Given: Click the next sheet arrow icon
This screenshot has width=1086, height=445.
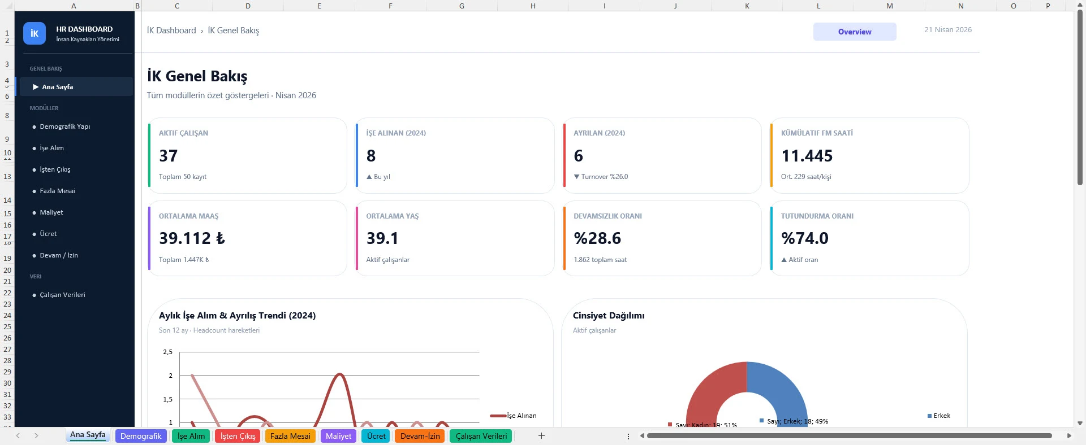Looking at the screenshot, I should tap(36, 435).
